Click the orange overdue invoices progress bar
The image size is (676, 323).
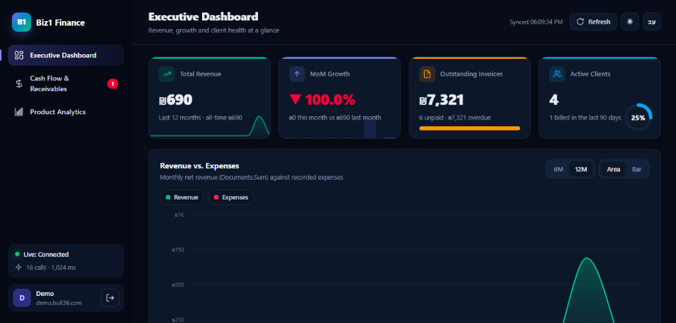[469, 128]
